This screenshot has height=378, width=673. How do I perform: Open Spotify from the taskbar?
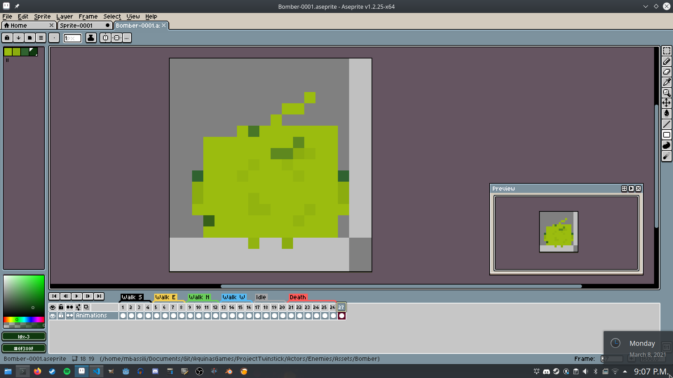[x=67, y=371]
